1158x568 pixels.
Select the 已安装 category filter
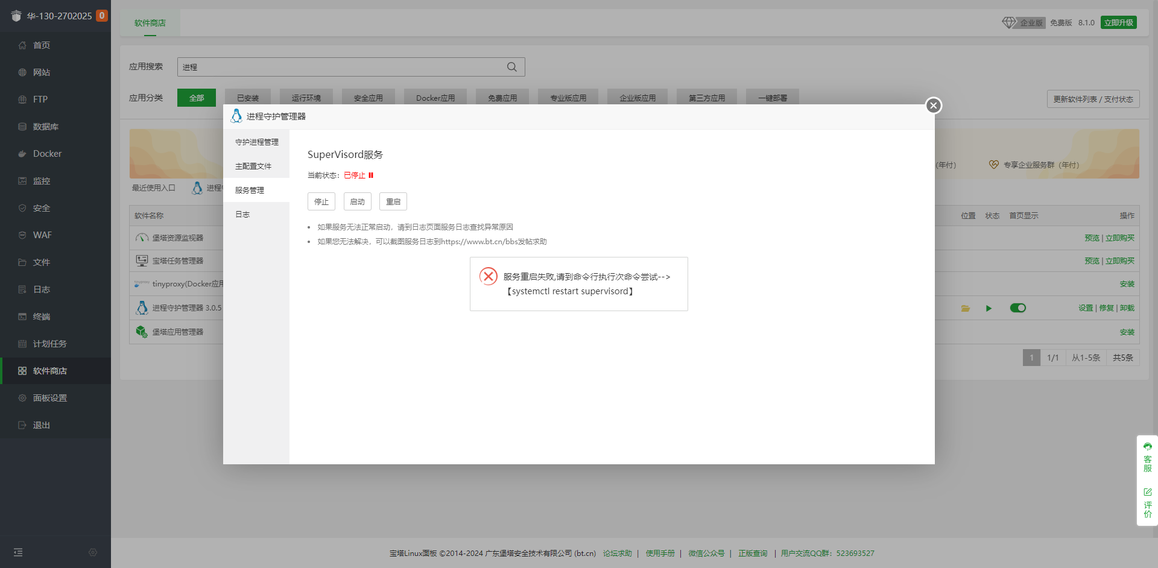247,97
